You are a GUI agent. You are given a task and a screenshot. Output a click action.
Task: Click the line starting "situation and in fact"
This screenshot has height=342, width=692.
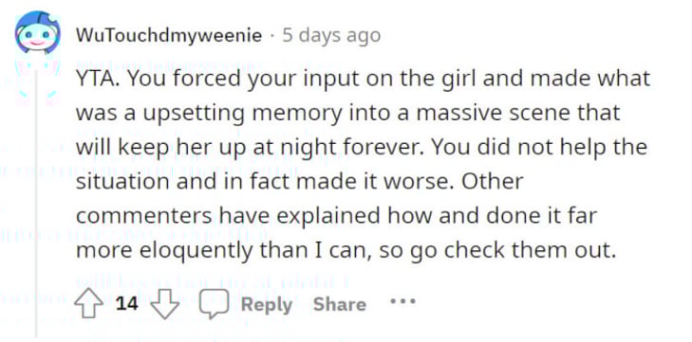[x=299, y=182]
